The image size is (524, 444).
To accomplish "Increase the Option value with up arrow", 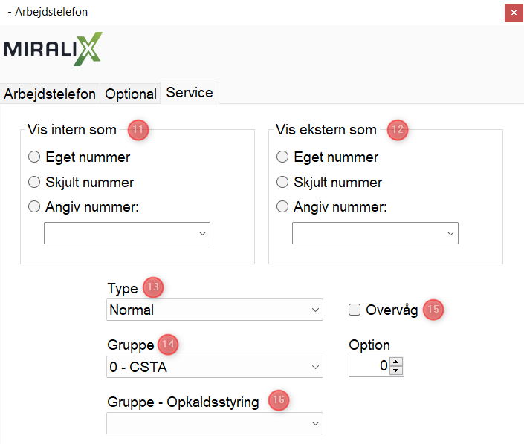I will 396,362.
